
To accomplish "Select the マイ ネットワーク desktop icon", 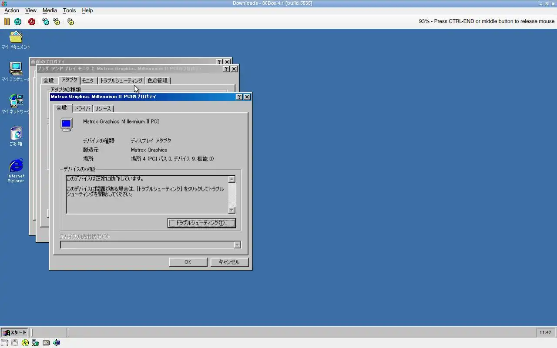I will point(16,104).
